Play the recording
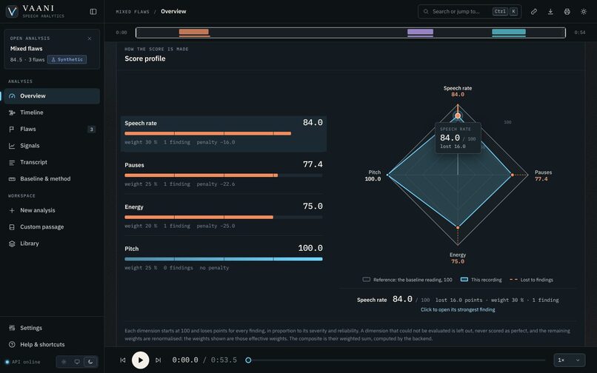The height and width of the screenshot is (373, 597). [141, 360]
